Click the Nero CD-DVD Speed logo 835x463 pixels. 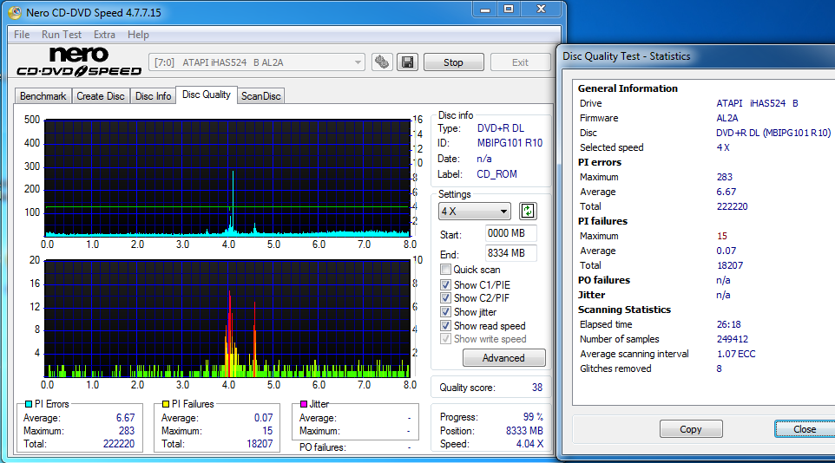tap(79, 62)
